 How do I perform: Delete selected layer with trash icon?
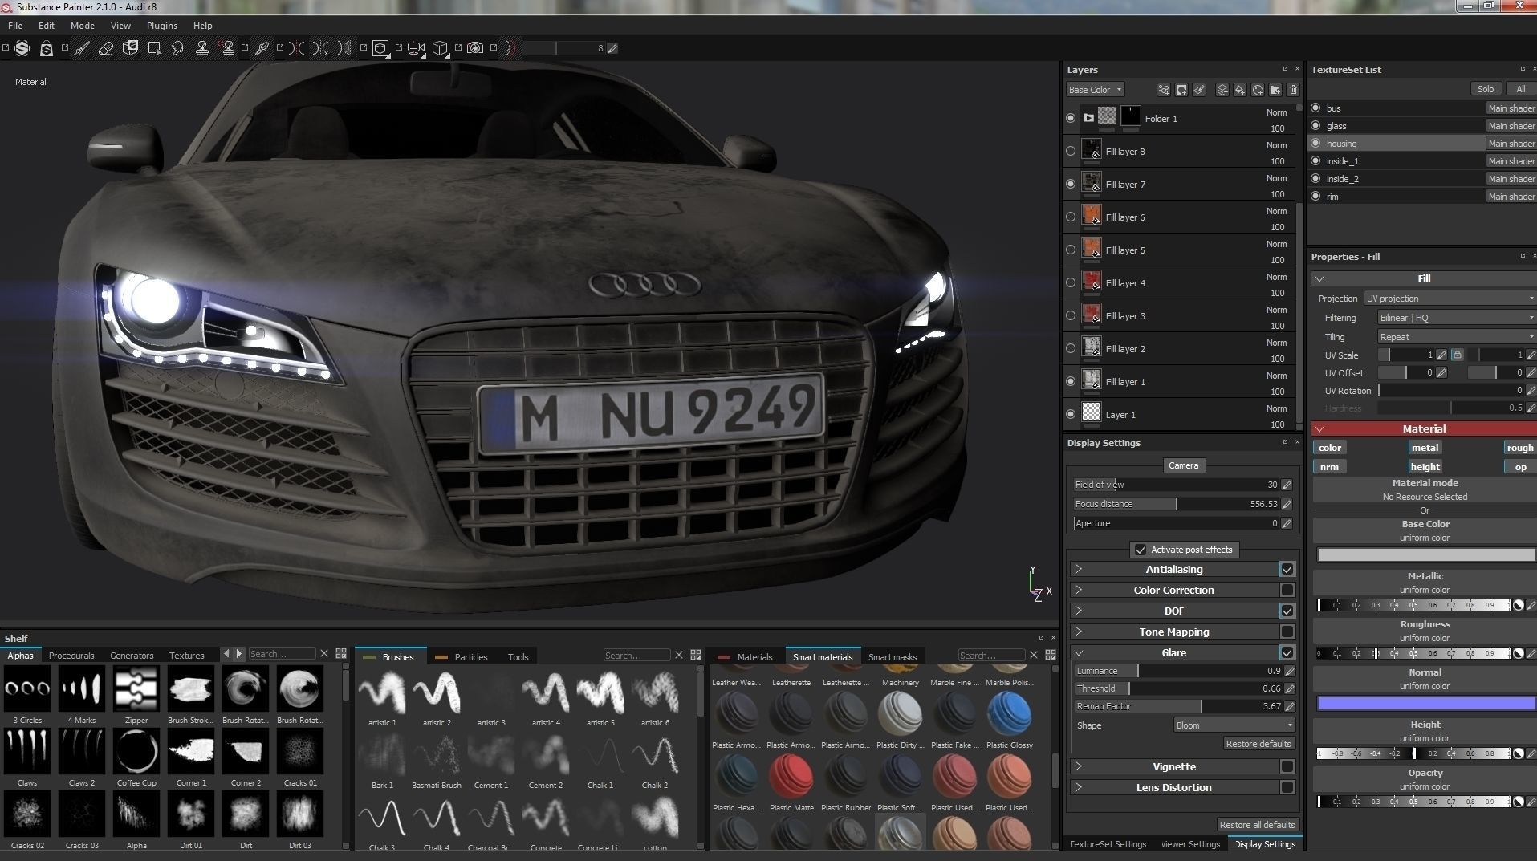coord(1293,90)
